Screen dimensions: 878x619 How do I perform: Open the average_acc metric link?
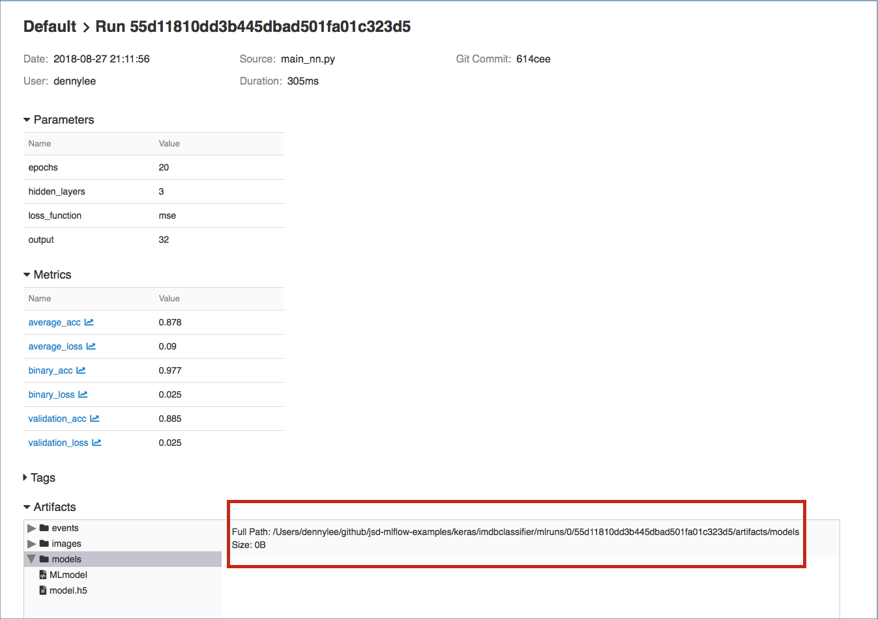pyautogui.click(x=55, y=322)
